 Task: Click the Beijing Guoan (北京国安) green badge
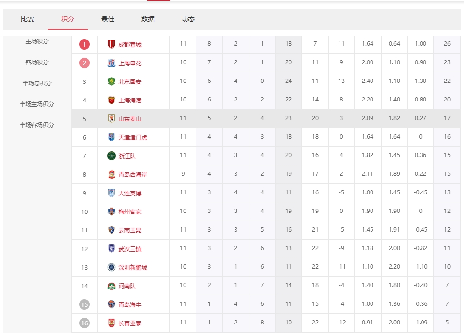click(112, 81)
